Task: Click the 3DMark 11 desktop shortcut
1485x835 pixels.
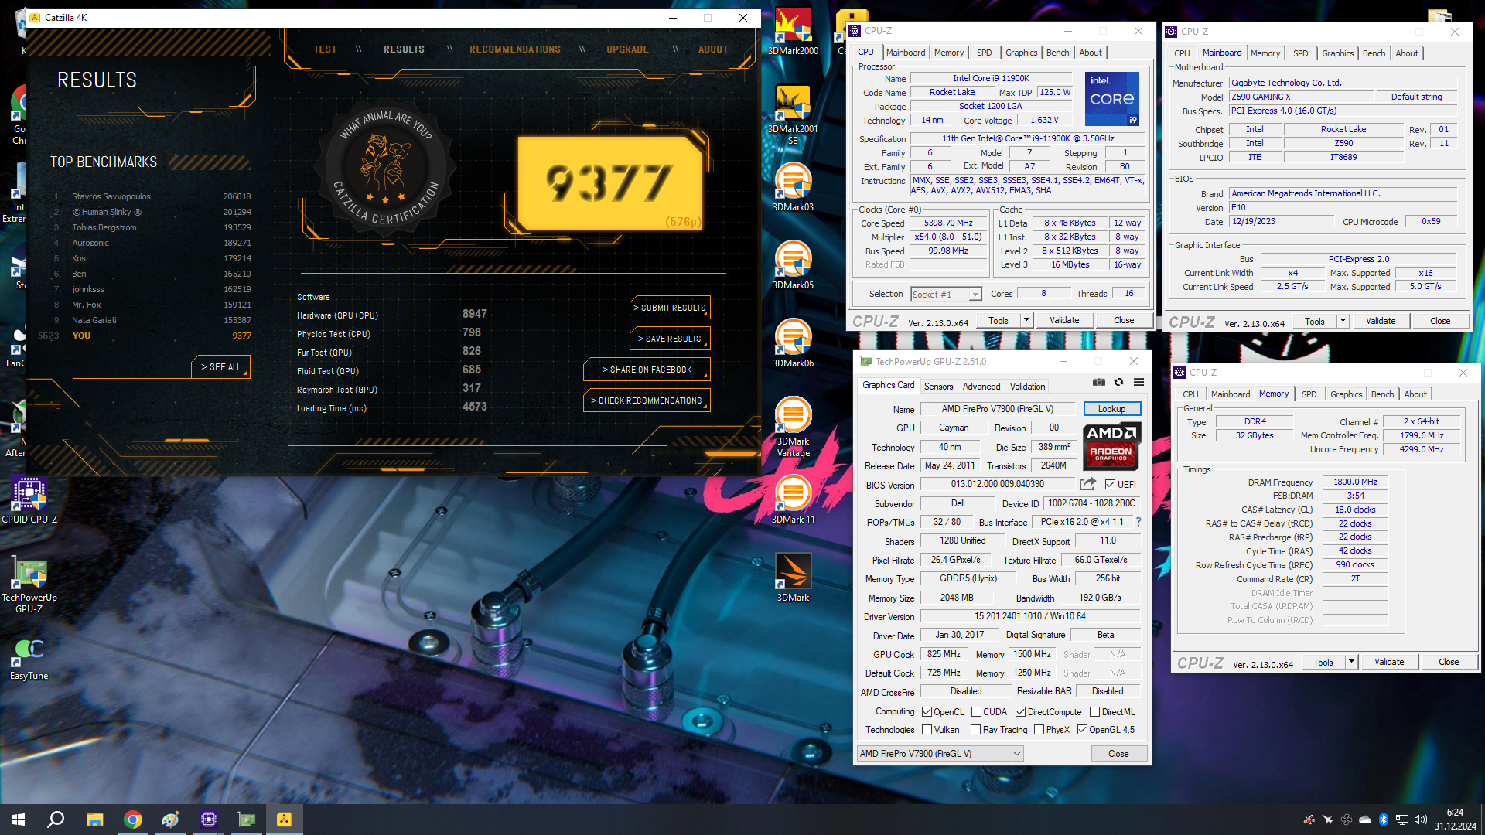Action: click(793, 499)
